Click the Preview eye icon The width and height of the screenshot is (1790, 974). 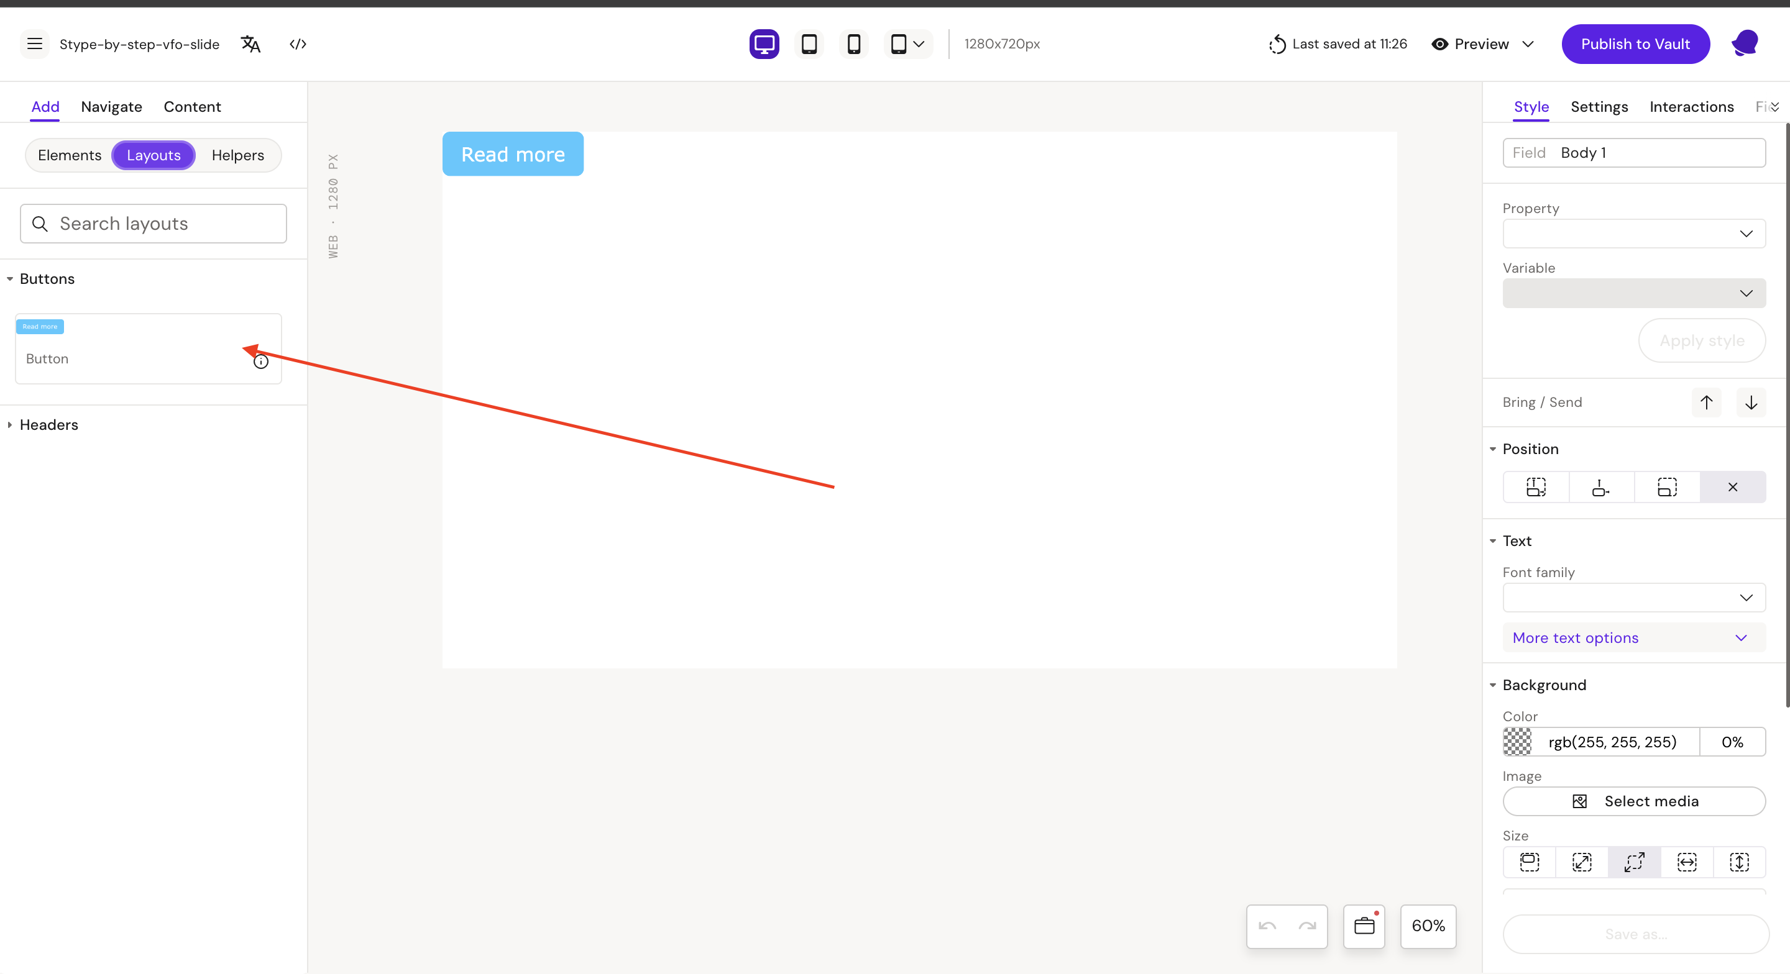(x=1440, y=45)
